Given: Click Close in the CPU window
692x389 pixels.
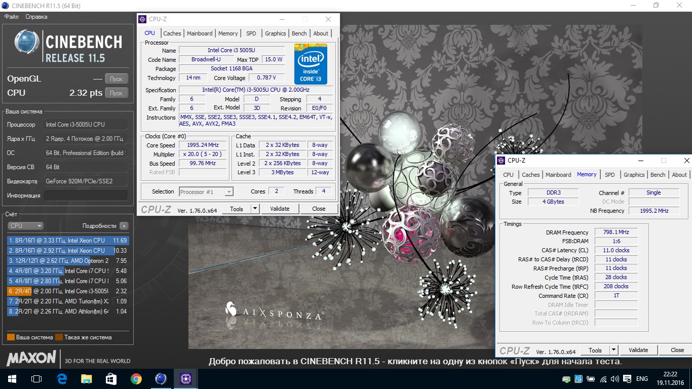Looking at the screenshot, I should [x=319, y=209].
